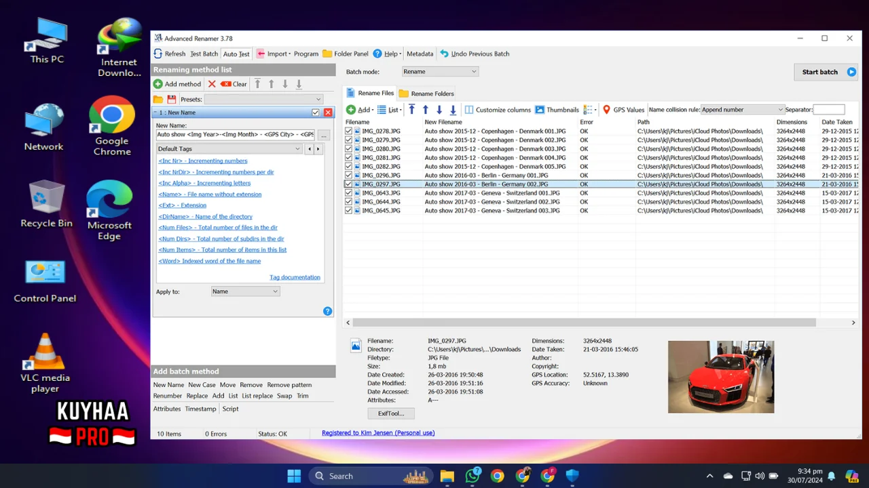Move method to top of list
869x488 pixels.
[x=257, y=84]
